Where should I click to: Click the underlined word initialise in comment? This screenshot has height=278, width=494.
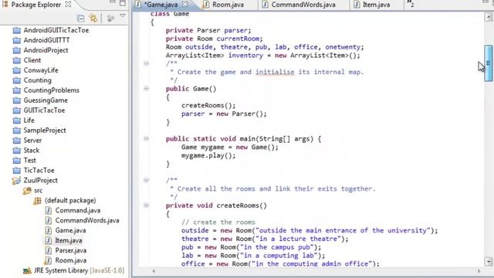point(275,72)
